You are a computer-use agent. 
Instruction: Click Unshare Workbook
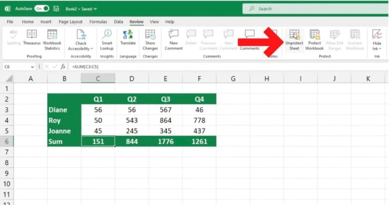click(355, 39)
